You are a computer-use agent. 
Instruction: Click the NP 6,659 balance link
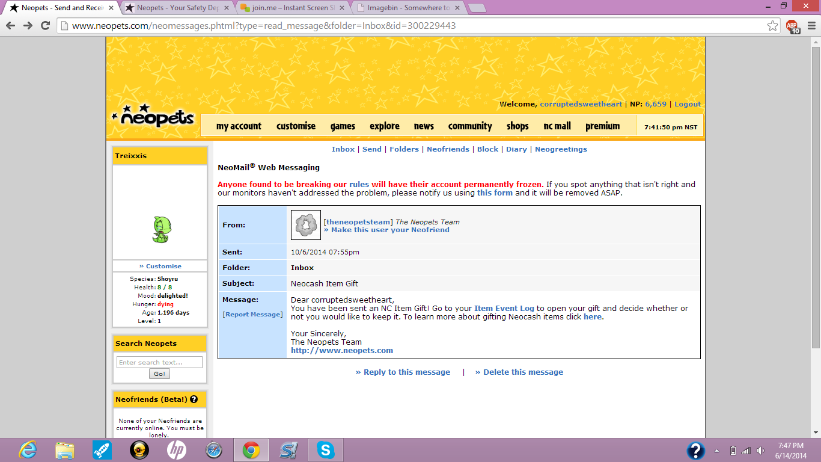tap(656, 104)
